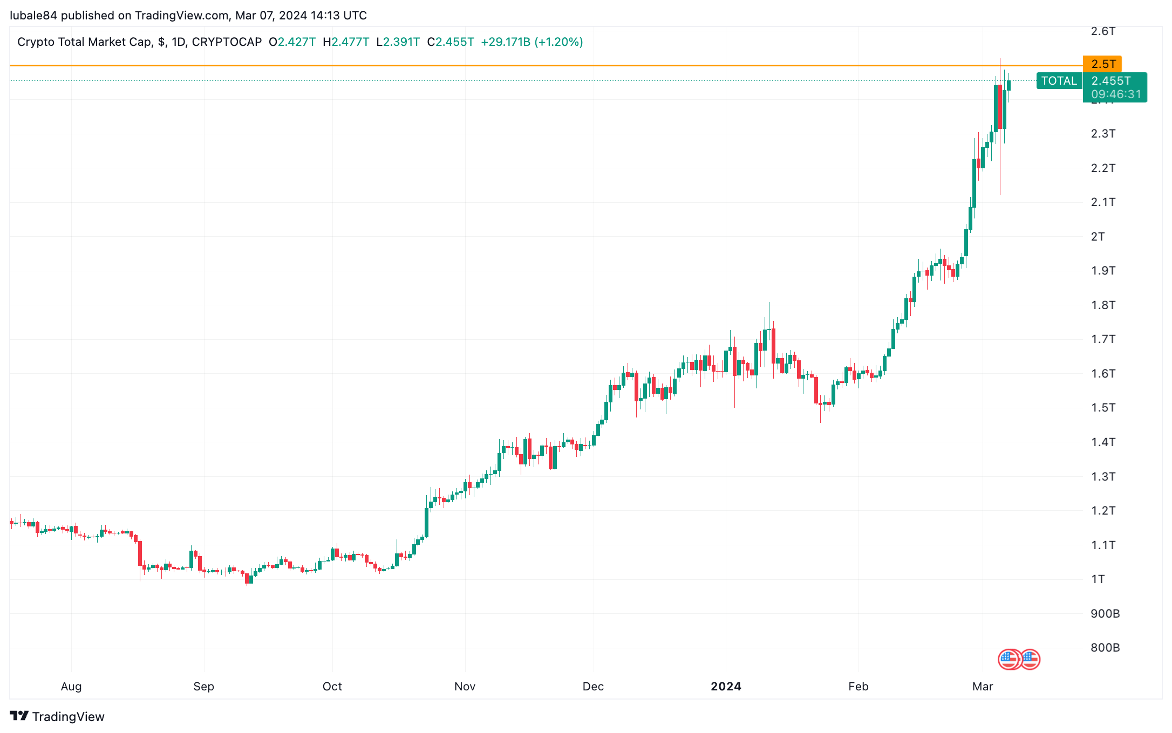Image resolution: width=1172 pixels, height=733 pixels.
Task: Click the Nov label on time axis
Action: pyautogui.click(x=465, y=686)
